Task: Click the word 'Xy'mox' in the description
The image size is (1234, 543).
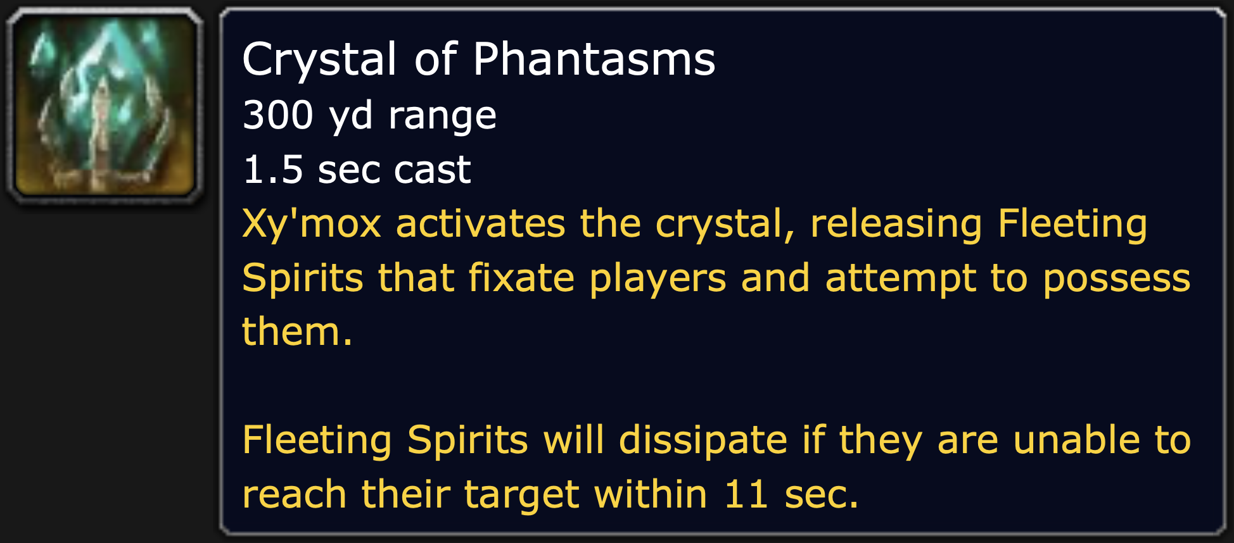Action: click(x=311, y=224)
